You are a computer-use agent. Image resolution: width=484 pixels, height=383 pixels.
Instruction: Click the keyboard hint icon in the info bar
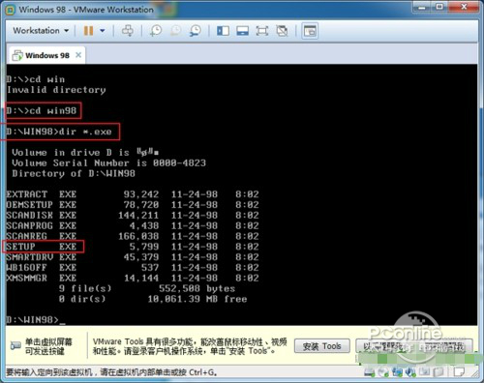tap(15, 346)
